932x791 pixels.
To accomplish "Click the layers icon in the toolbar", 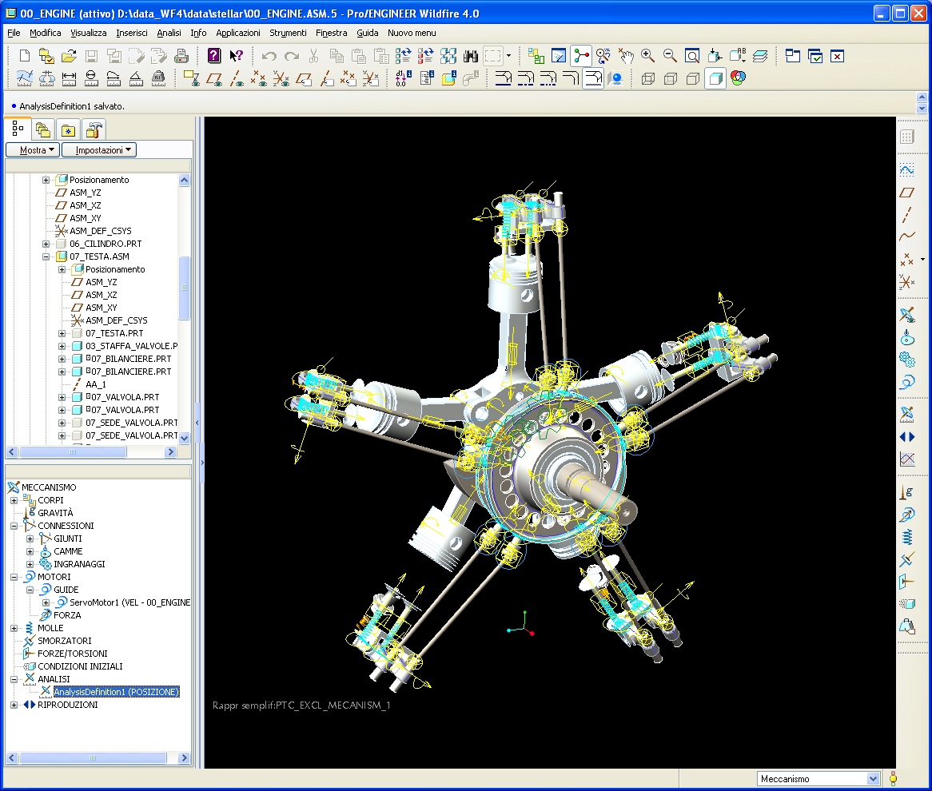I will 760,57.
